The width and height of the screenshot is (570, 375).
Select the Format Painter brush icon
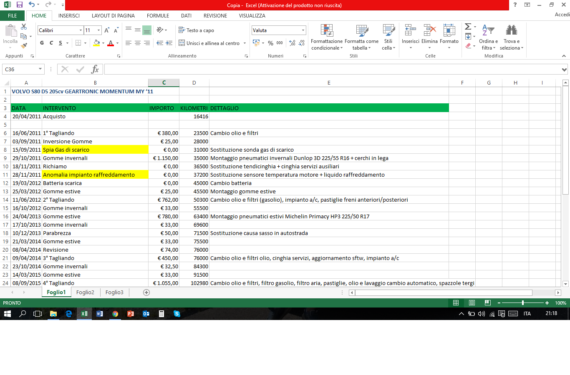pyautogui.click(x=24, y=45)
